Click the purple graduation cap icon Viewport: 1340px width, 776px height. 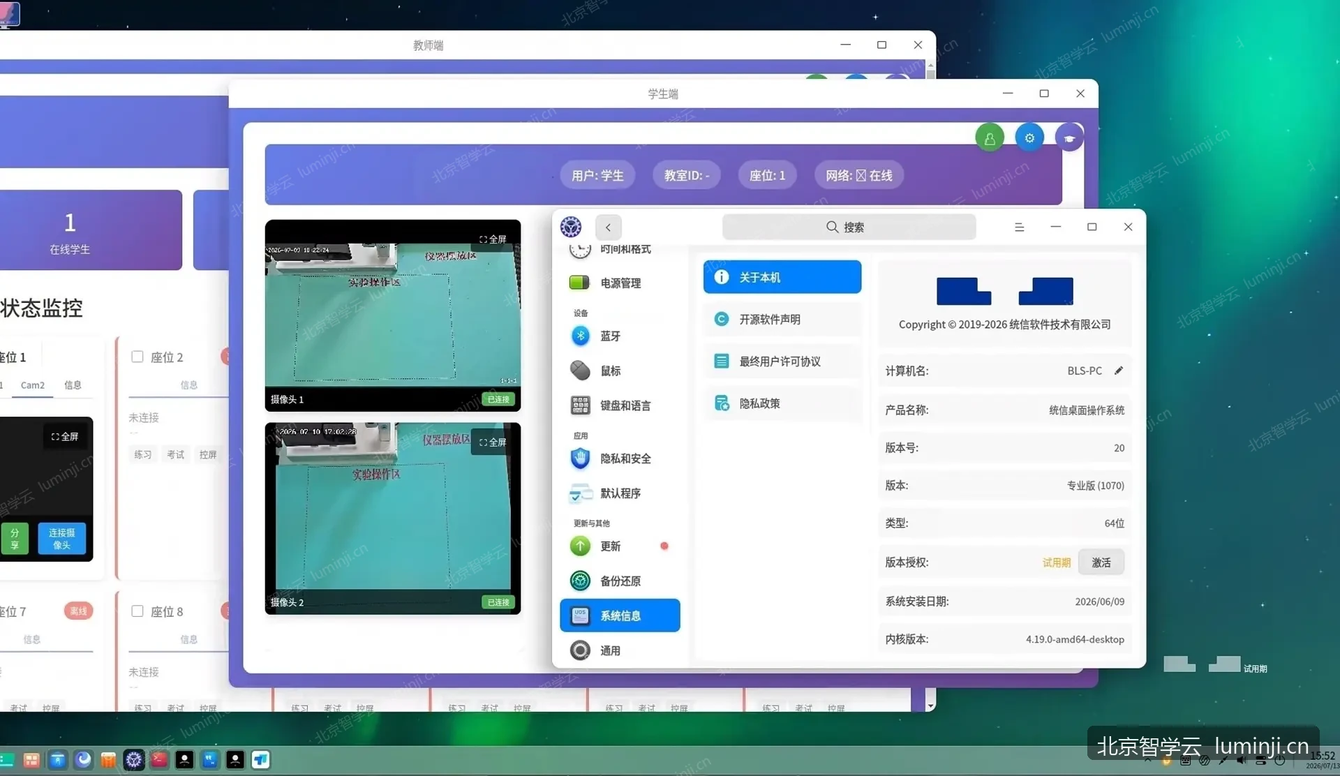coord(1069,138)
